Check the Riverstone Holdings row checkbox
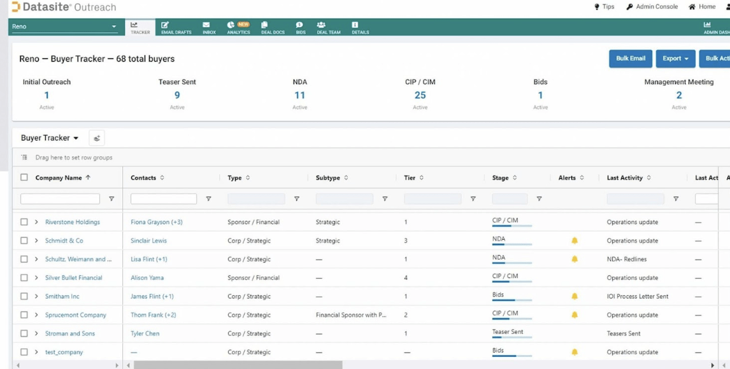730x369 pixels. click(24, 222)
